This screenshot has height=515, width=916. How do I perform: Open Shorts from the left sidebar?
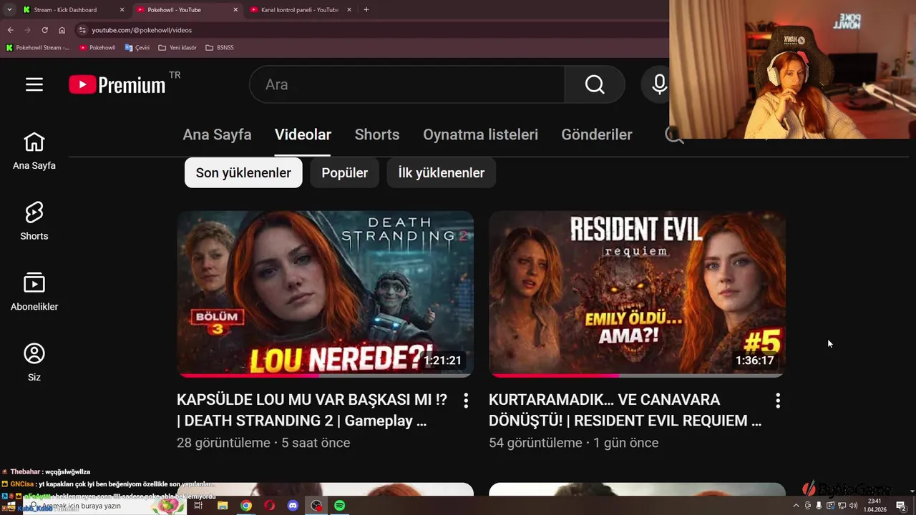coord(34,222)
